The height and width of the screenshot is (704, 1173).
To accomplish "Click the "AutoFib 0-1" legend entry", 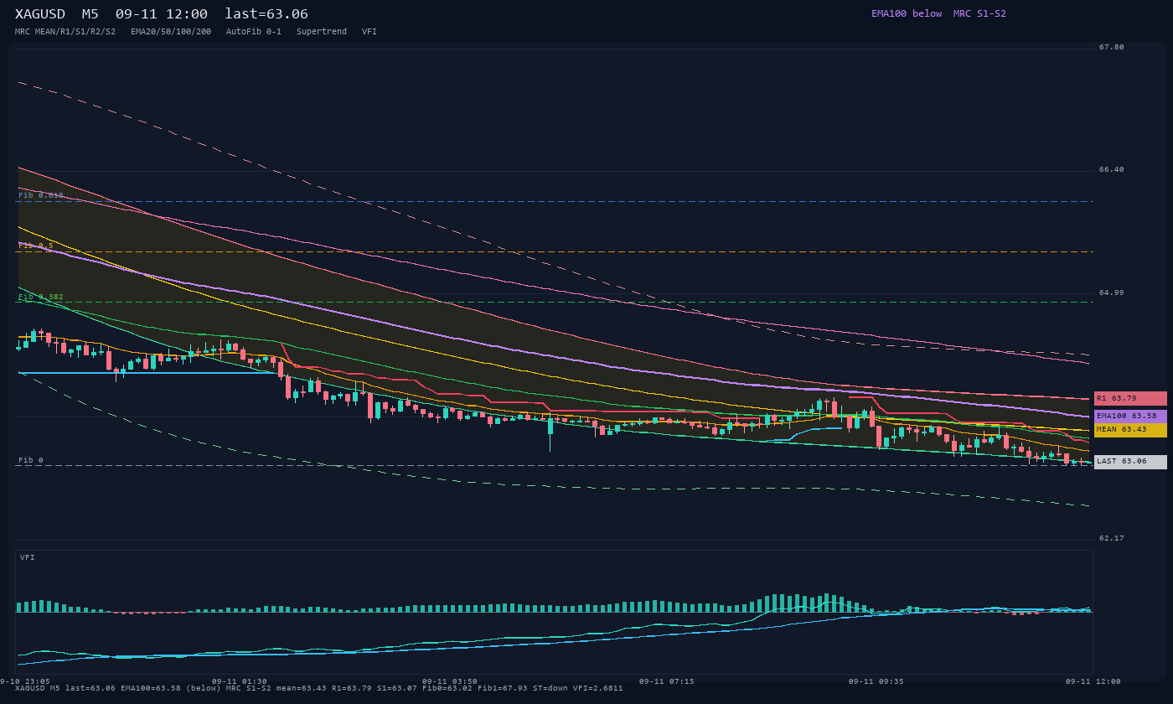I will [254, 32].
